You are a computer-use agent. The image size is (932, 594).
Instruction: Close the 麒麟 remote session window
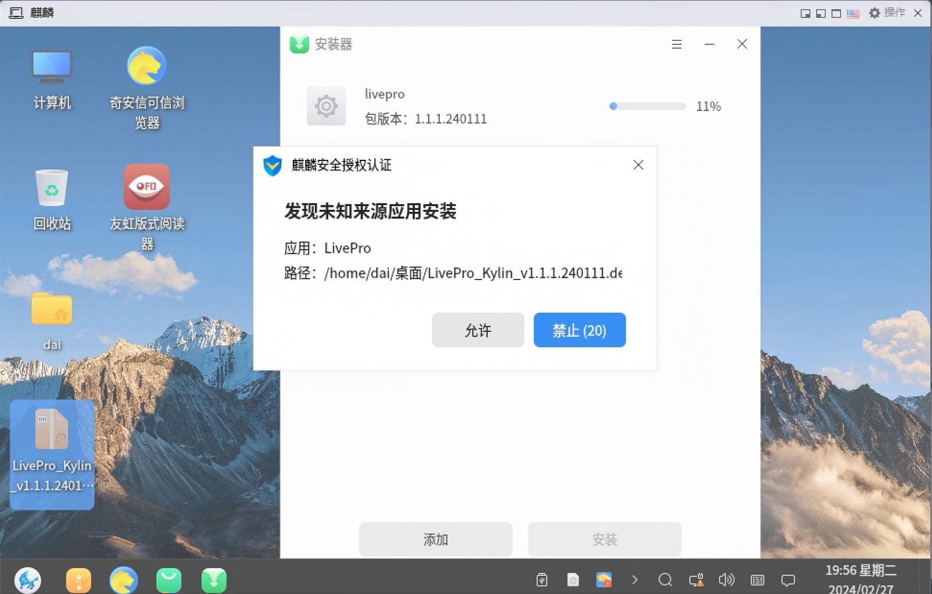point(918,13)
